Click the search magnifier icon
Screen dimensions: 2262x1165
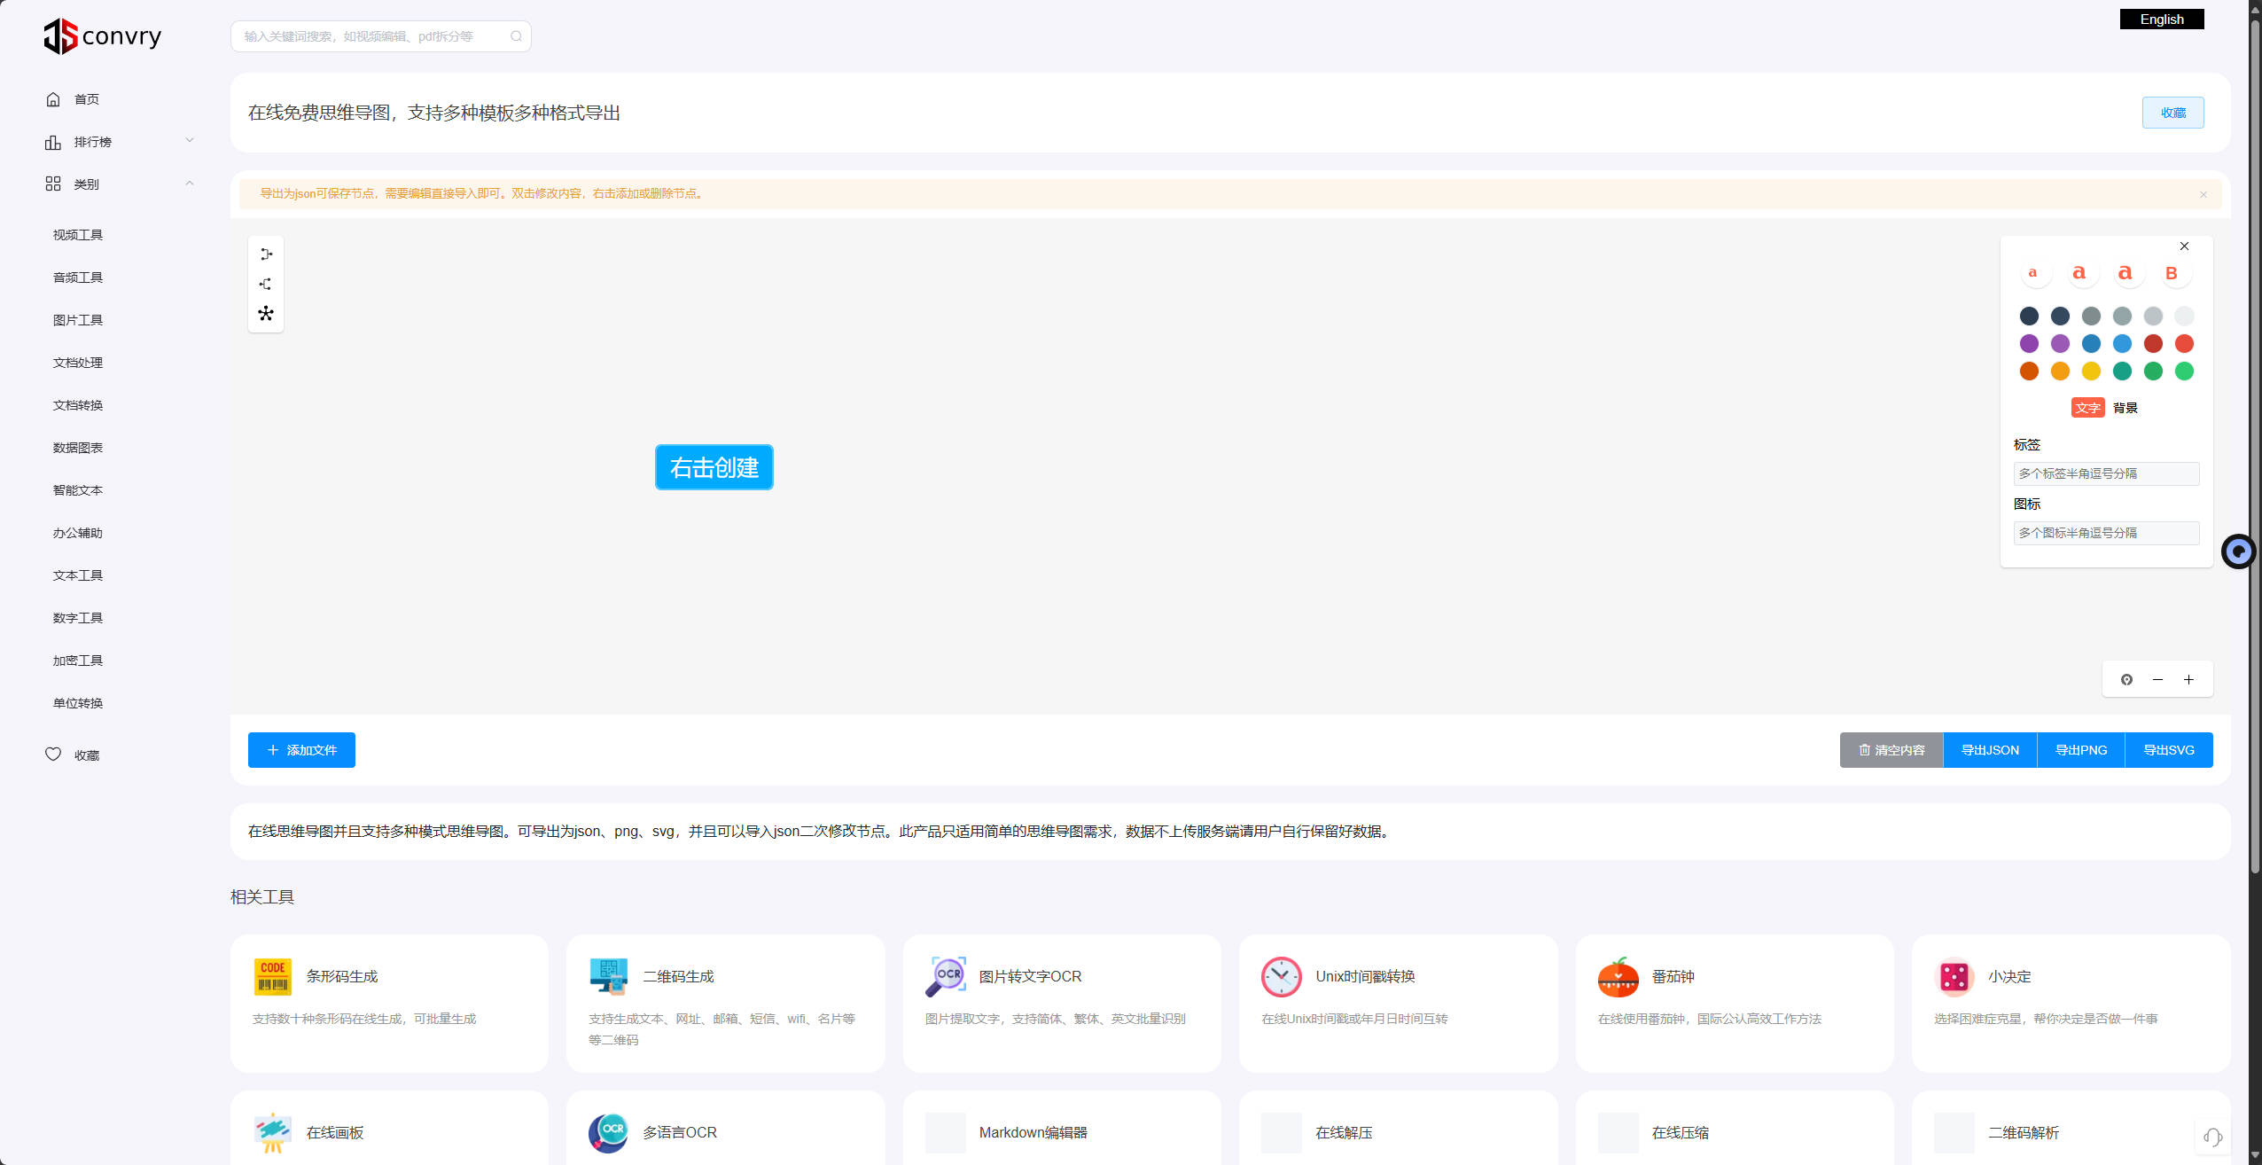point(516,36)
